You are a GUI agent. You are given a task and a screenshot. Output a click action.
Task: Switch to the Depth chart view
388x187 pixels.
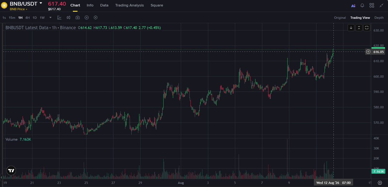pyautogui.click(x=379, y=18)
